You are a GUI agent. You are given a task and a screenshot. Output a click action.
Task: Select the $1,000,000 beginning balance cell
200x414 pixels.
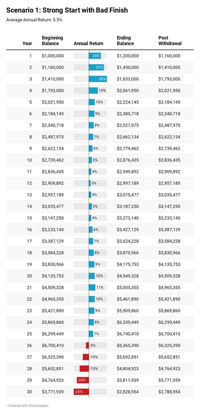(x=53, y=56)
